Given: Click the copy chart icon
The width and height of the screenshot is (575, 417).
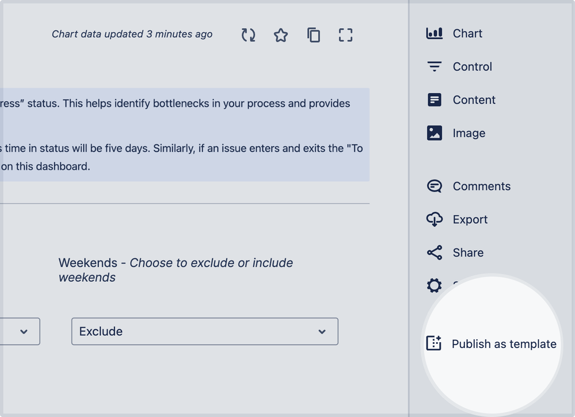Looking at the screenshot, I should click(x=313, y=35).
